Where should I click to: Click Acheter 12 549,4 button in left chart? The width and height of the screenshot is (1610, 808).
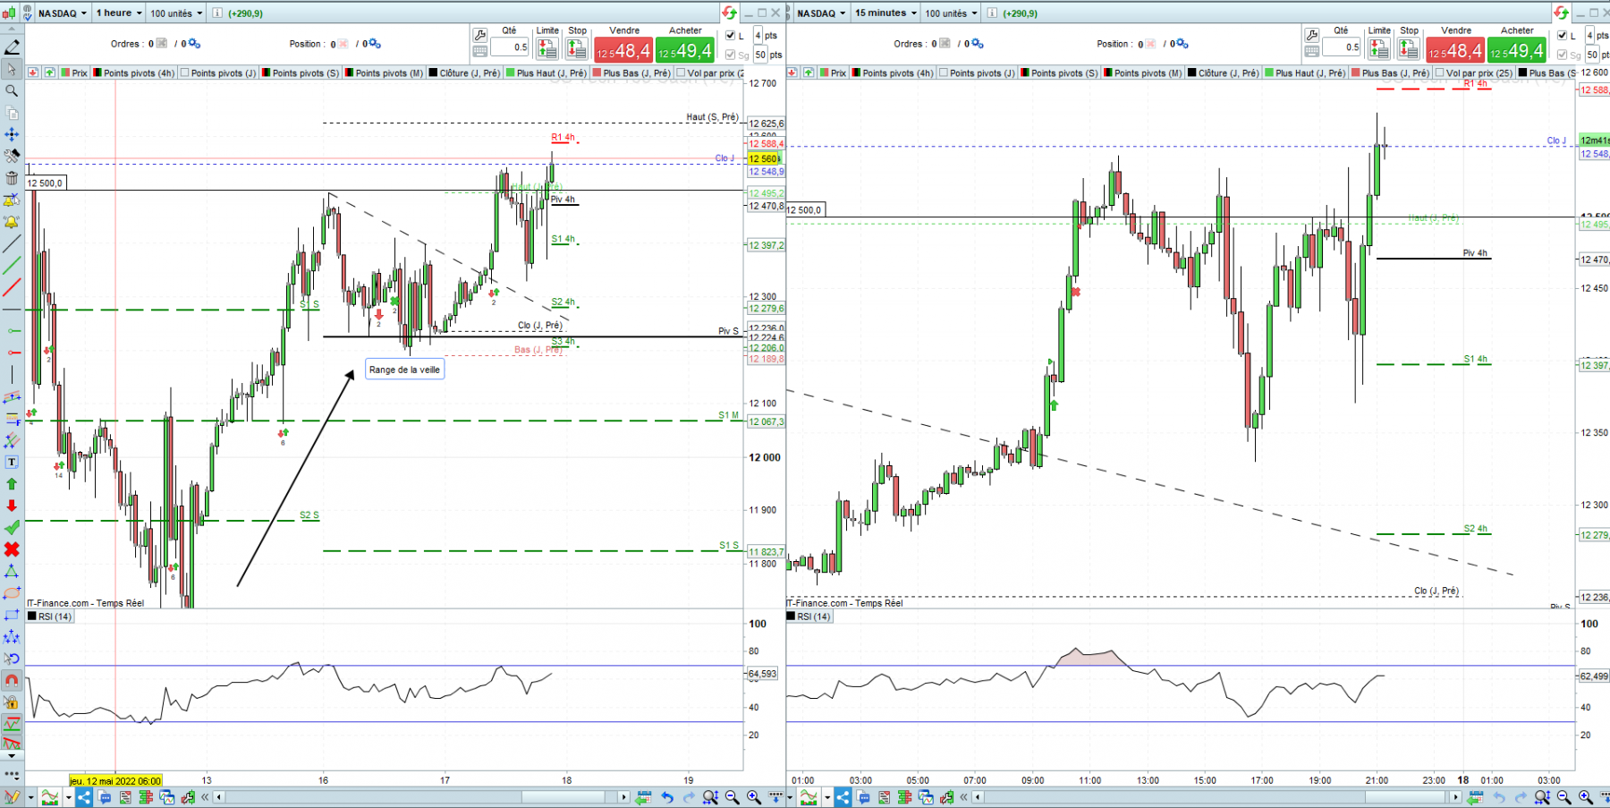point(685,50)
